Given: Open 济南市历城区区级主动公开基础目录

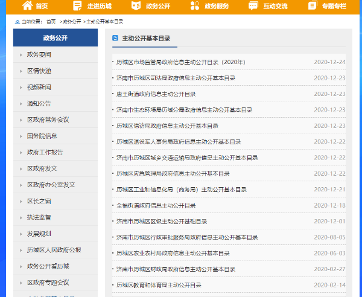Looking at the screenshot, I should [x=162, y=222].
